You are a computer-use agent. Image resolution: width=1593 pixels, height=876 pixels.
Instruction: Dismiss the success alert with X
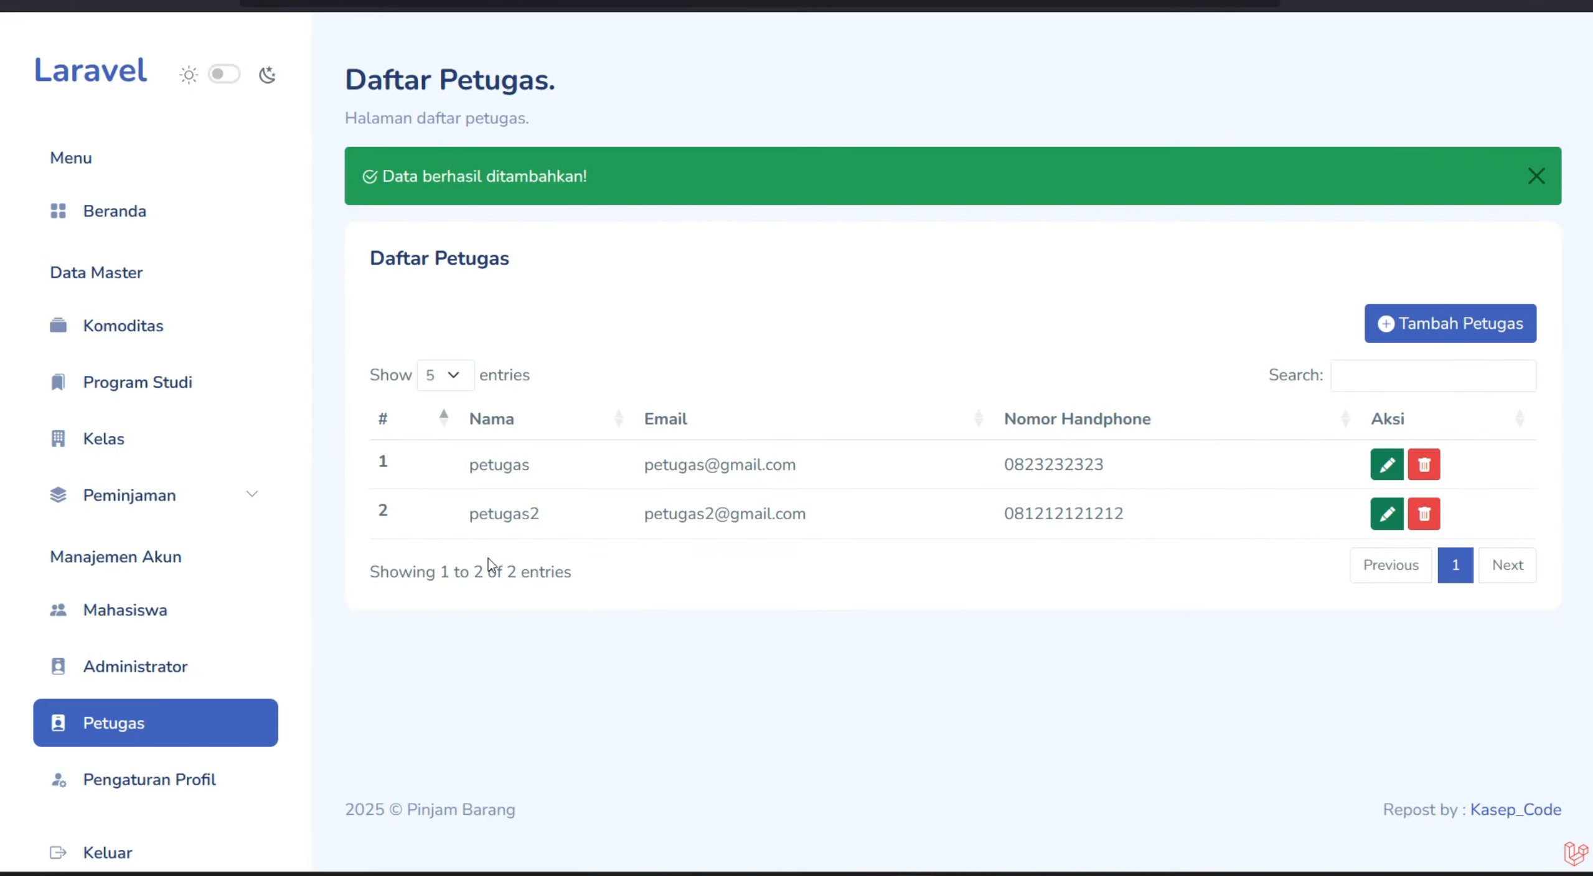point(1536,176)
